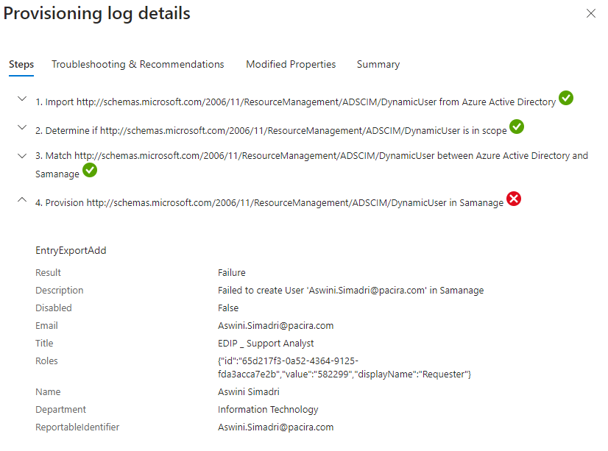Close the Provisioning log details pane
Screen dimensions: 608x451
(x=590, y=13)
